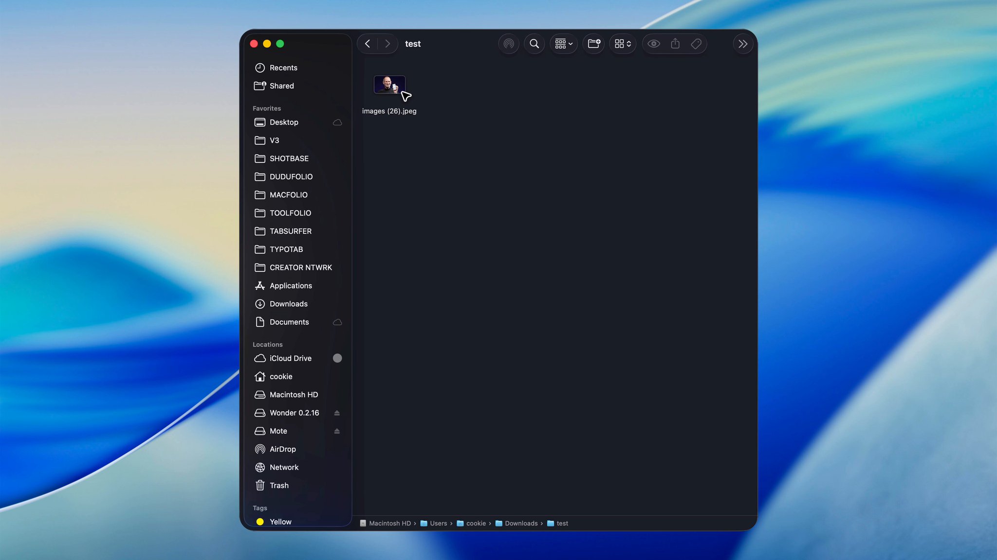
Task: Click the Quick Look eye icon
Action: [654, 44]
